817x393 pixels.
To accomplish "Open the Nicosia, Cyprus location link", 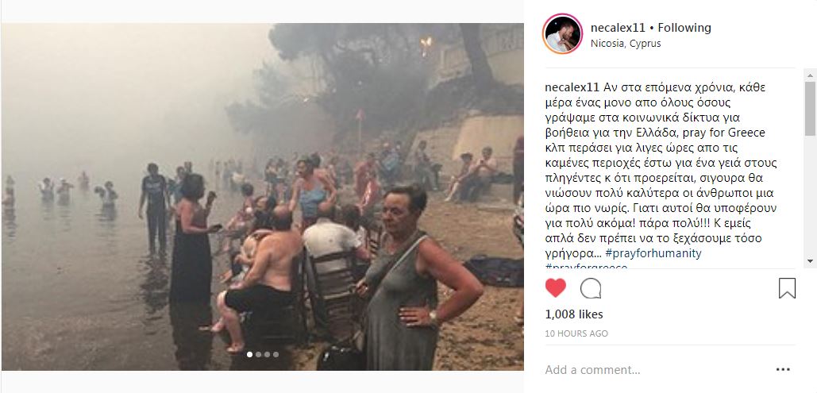I will point(626,44).
